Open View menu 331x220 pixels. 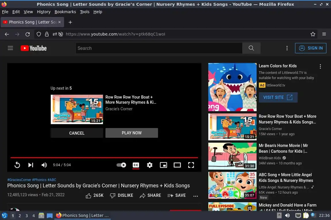[28, 12]
